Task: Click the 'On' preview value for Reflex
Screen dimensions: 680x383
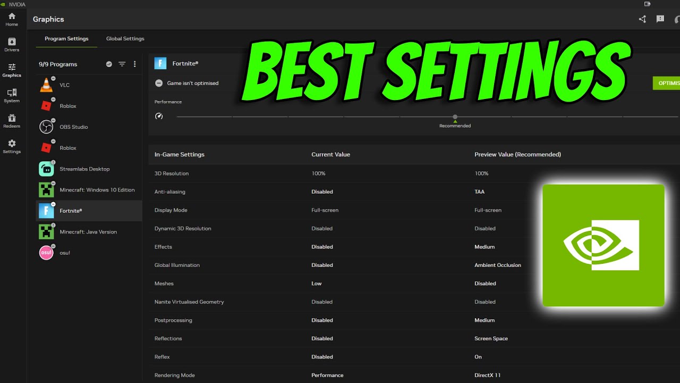Action: [478, 357]
